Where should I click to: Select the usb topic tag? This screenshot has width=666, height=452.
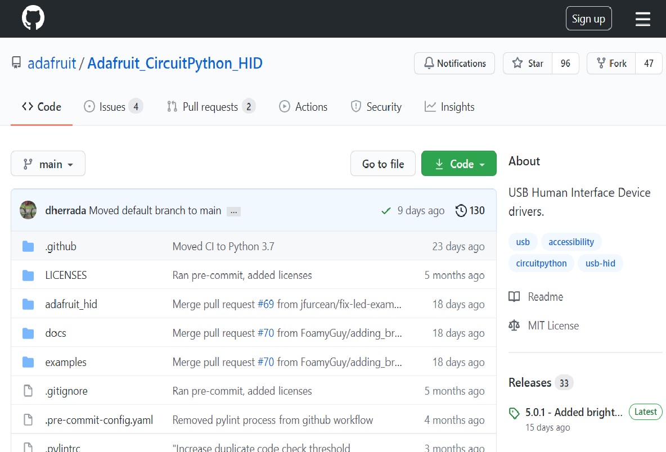pyautogui.click(x=523, y=242)
